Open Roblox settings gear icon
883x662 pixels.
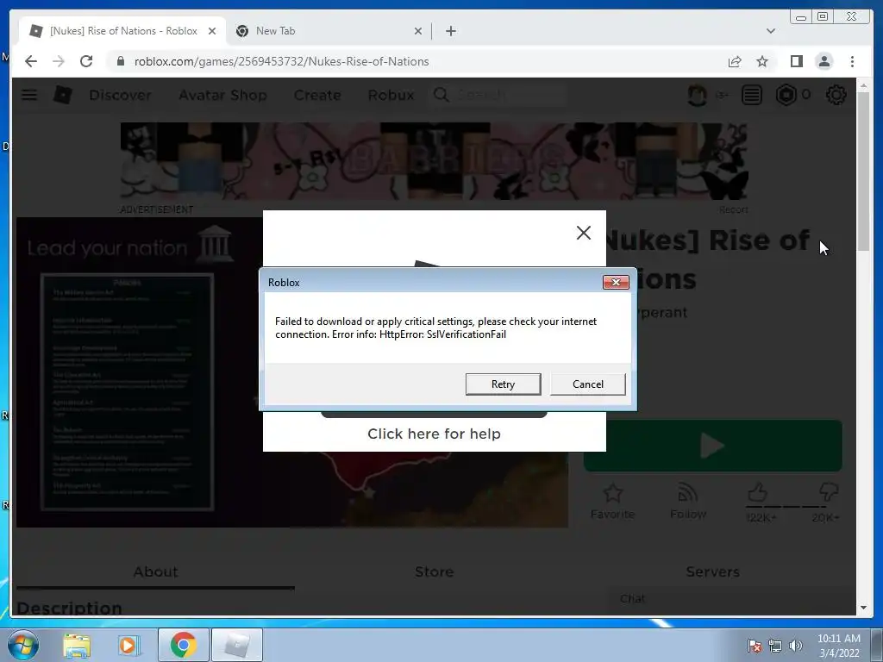(x=836, y=95)
